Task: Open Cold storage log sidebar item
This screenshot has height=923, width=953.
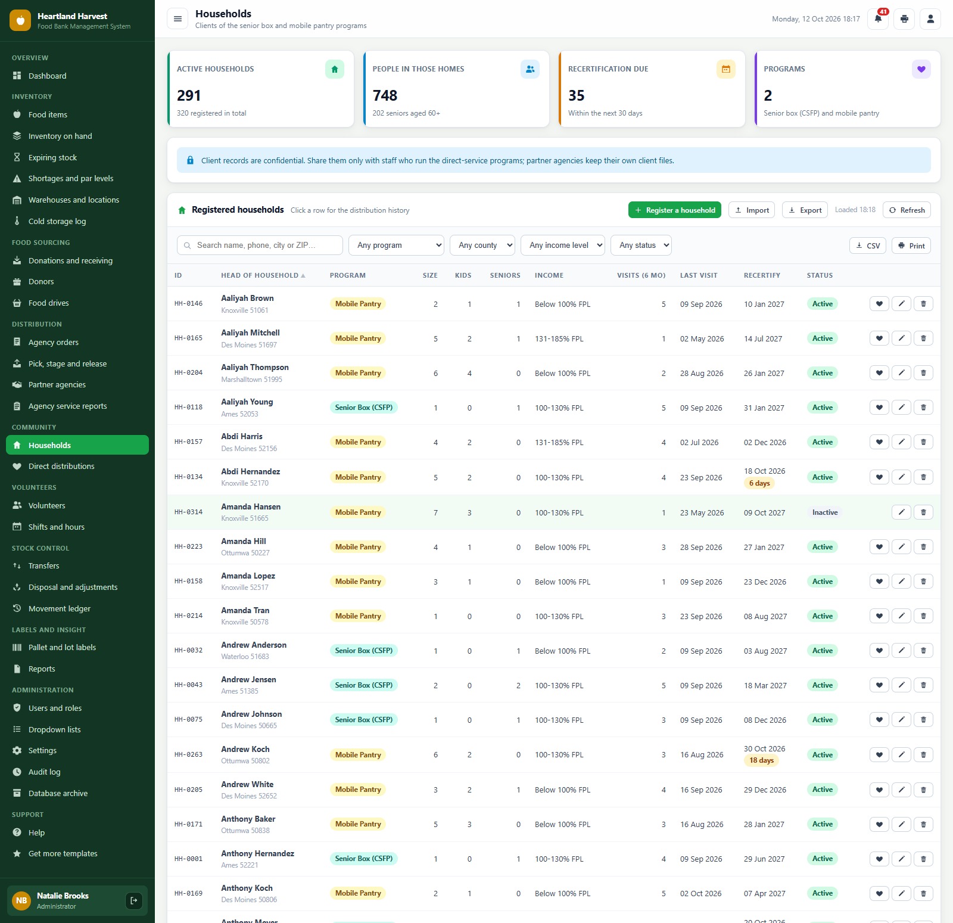Action: click(77, 222)
